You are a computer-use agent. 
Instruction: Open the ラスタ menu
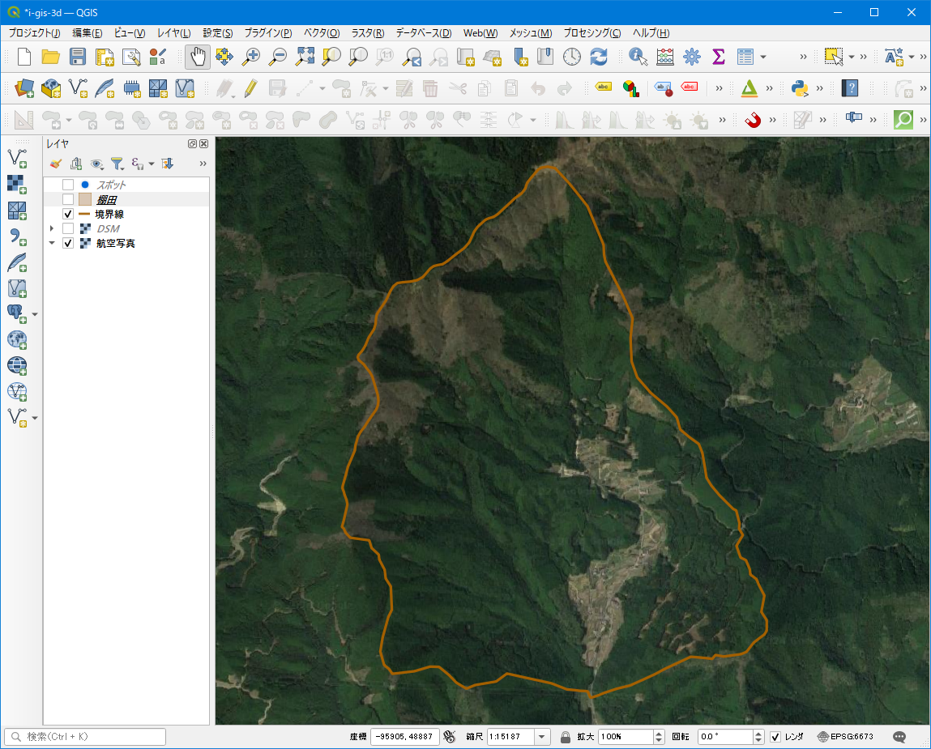[x=368, y=33]
